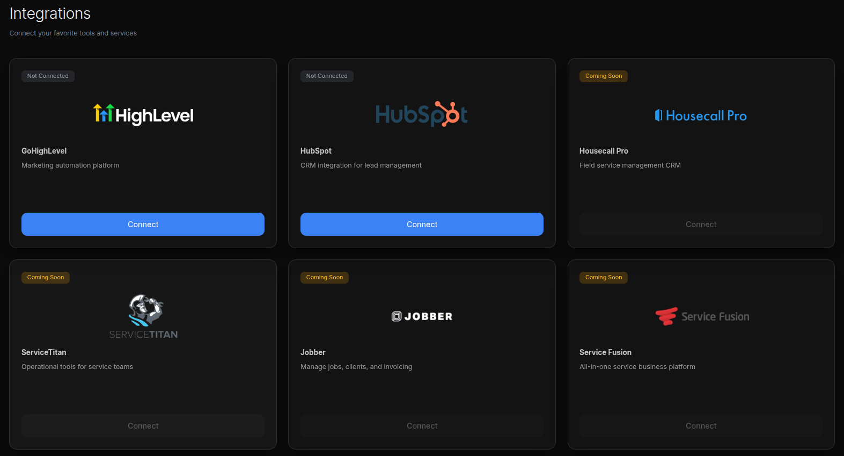Viewport: 844px width, 456px height.
Task: Click 'Connect your favorite tools and services' subtitle
Action: click(73, 33)
